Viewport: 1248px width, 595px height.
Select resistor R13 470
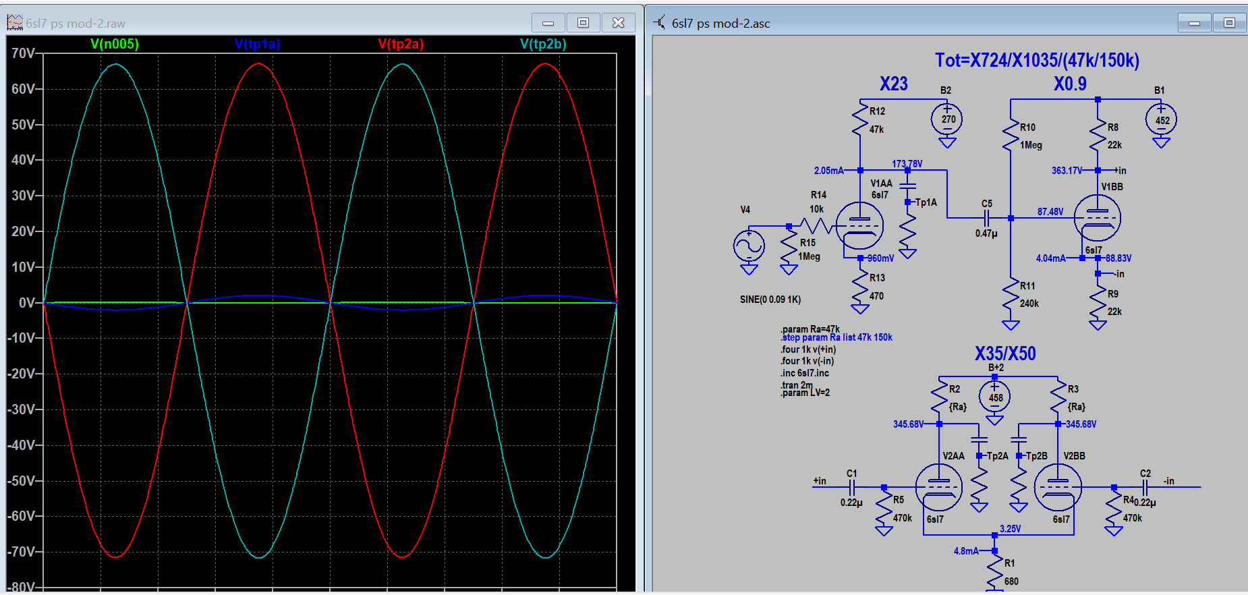pyautogui.click(x=860, y=287)
